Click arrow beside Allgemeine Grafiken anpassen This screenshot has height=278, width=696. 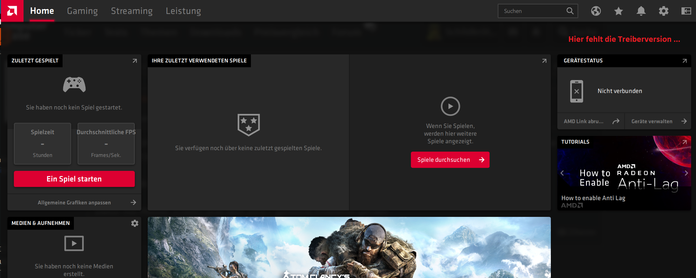click(x=134, y=202)
